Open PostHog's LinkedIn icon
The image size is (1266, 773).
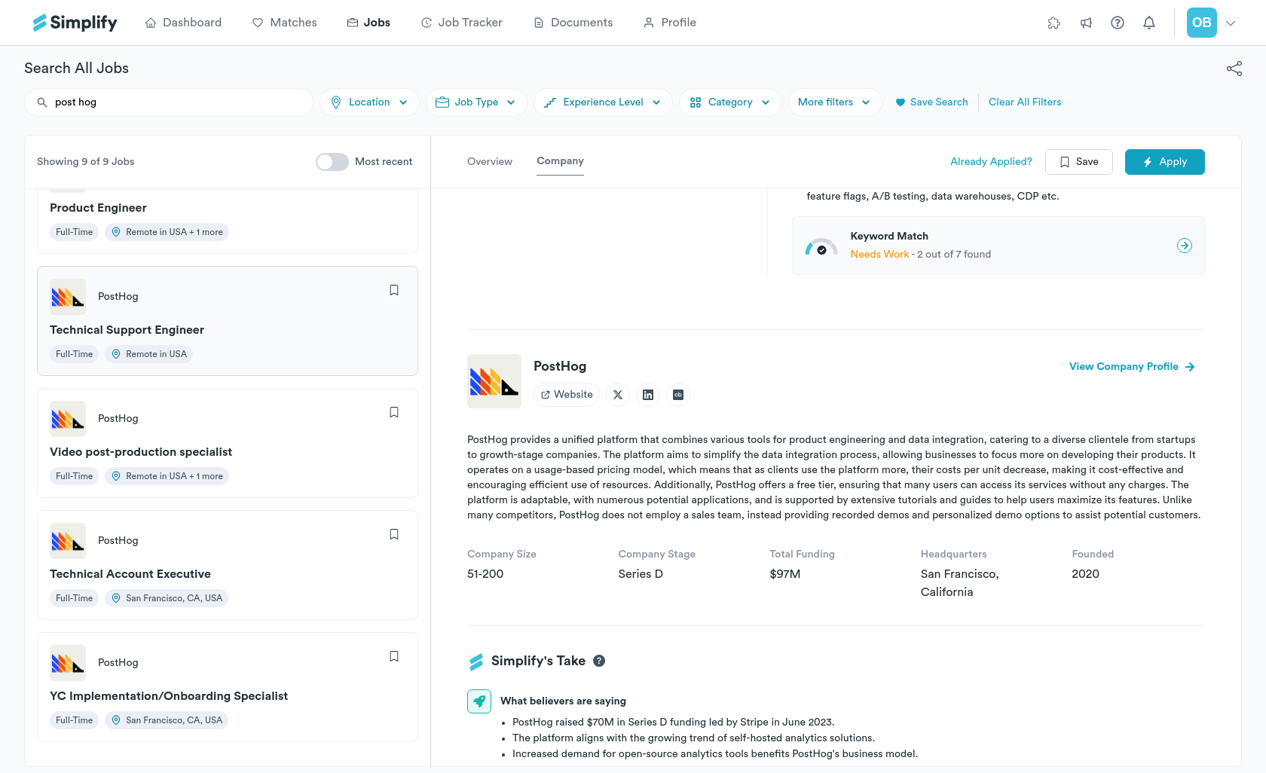pyautogui.click(x=648, y=395)
